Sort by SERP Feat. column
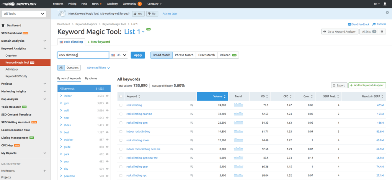392x180 pixels. click(338, 97)
